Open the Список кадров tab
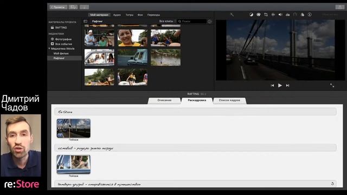 (229, 100)
